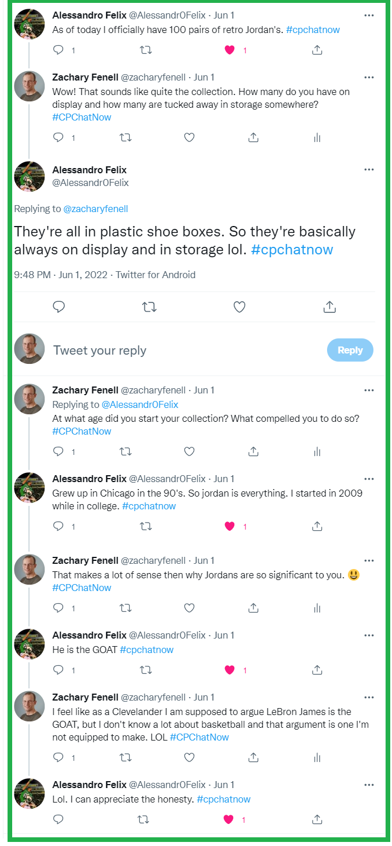Screen dimensions: 392x846
Task: Like the main plastic shoe boxes tweet
Action: pos(239,307)
